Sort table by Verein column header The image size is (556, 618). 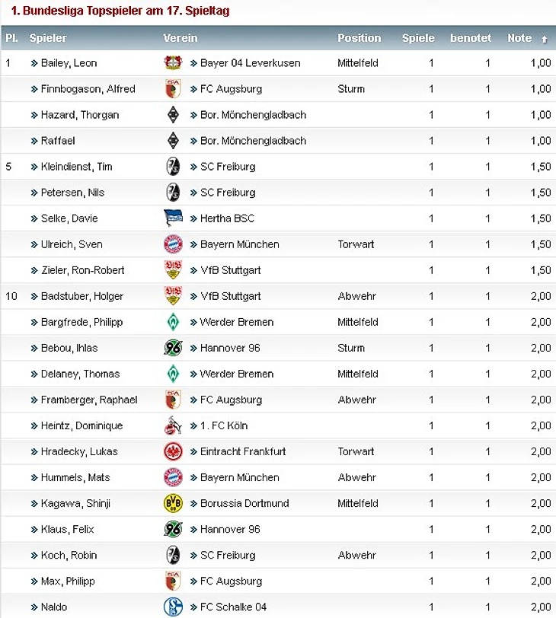pyautogui.click(x=181, y=38)
